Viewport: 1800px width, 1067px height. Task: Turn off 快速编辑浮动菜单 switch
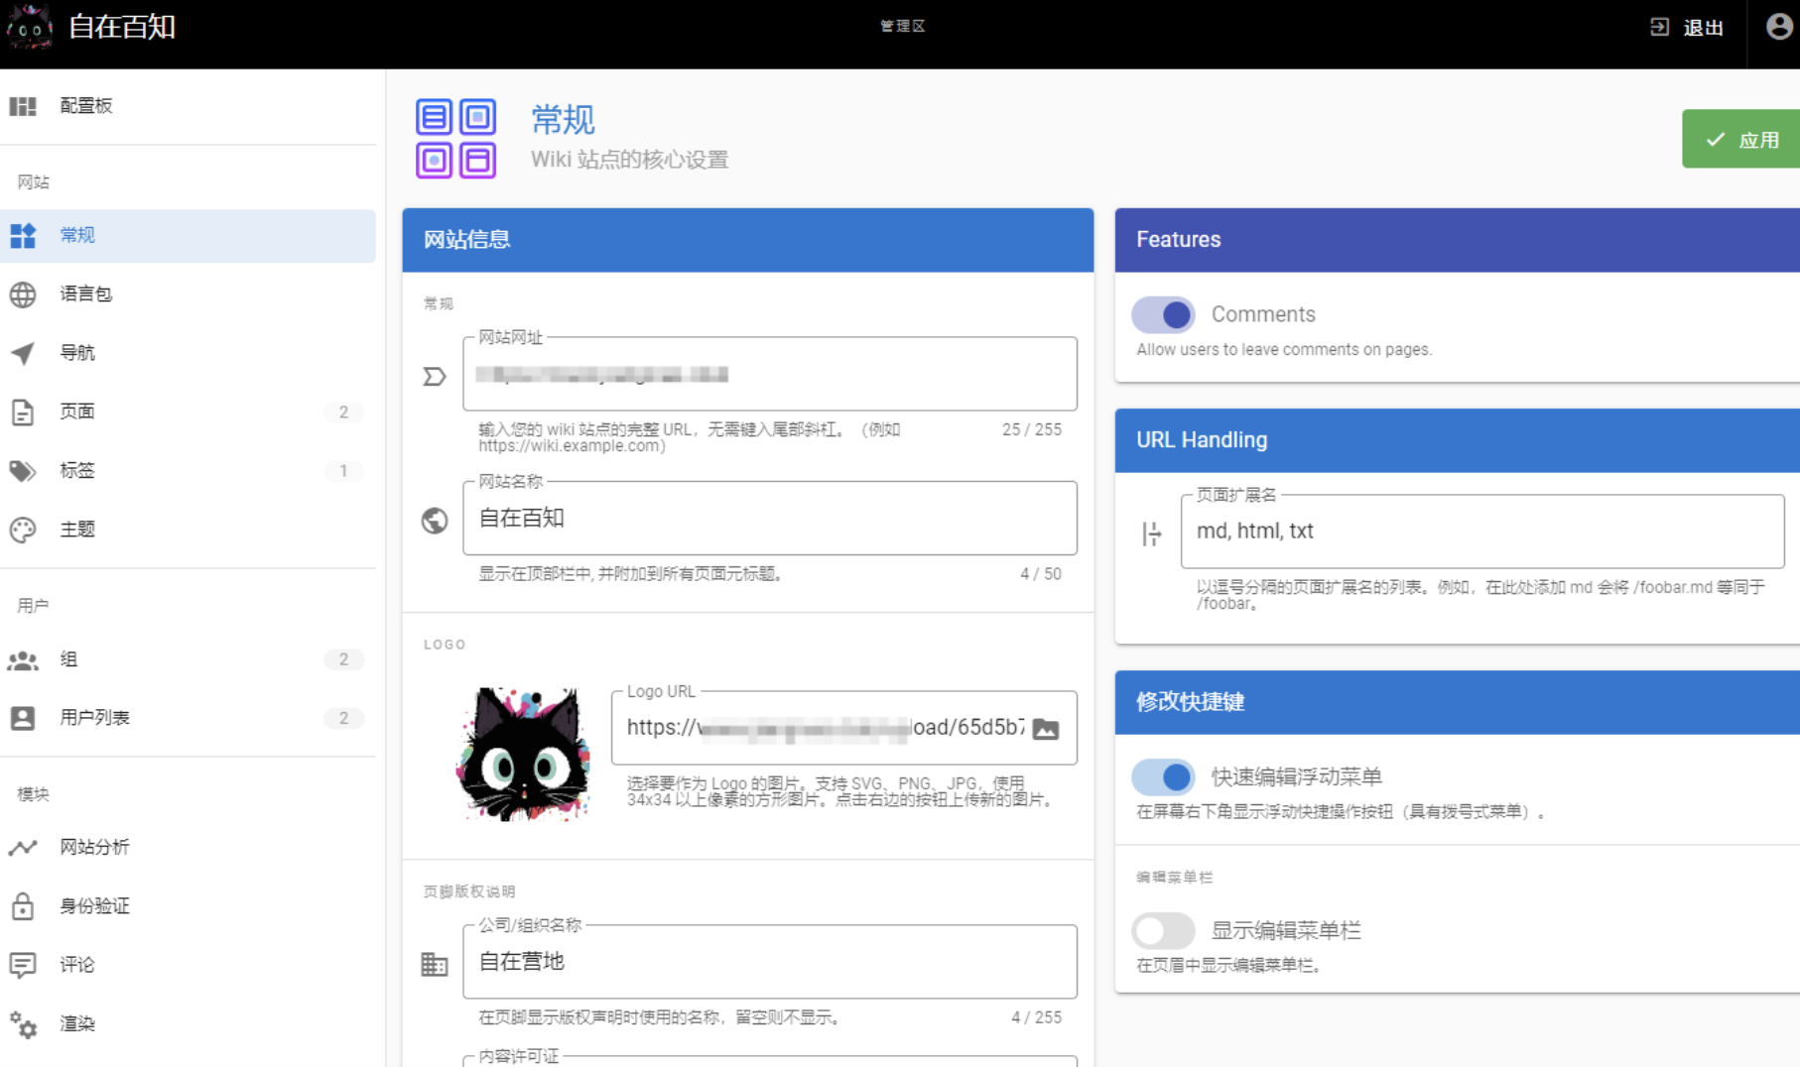click(1163, 776)
